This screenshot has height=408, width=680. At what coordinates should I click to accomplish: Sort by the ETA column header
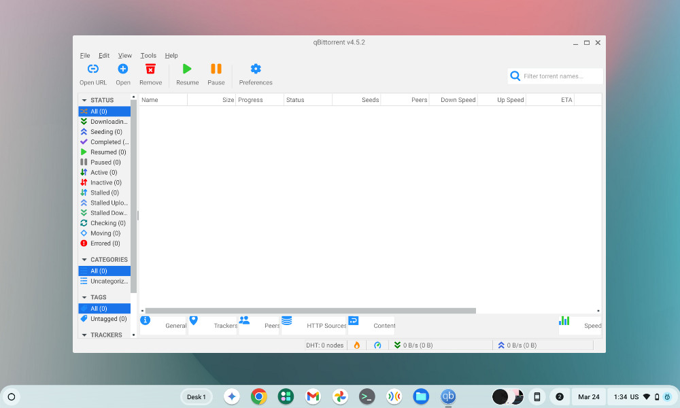[550, 100]
